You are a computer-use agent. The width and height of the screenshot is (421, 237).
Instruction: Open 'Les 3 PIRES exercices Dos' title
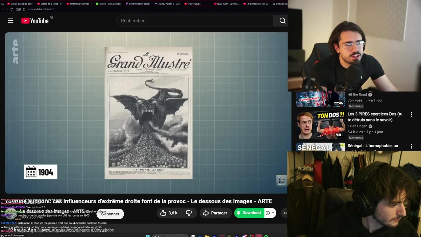[375, 117]
